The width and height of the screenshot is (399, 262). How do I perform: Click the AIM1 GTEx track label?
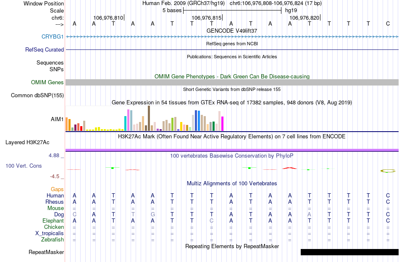57,119
